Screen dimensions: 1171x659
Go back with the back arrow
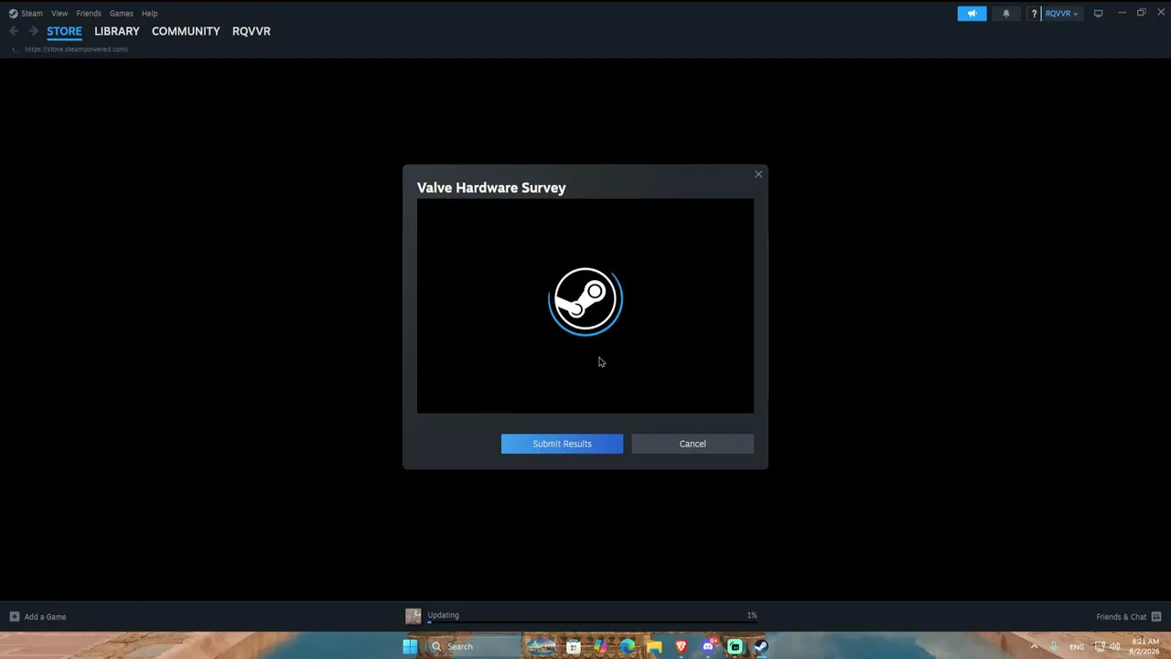click(x=14, y=31)
